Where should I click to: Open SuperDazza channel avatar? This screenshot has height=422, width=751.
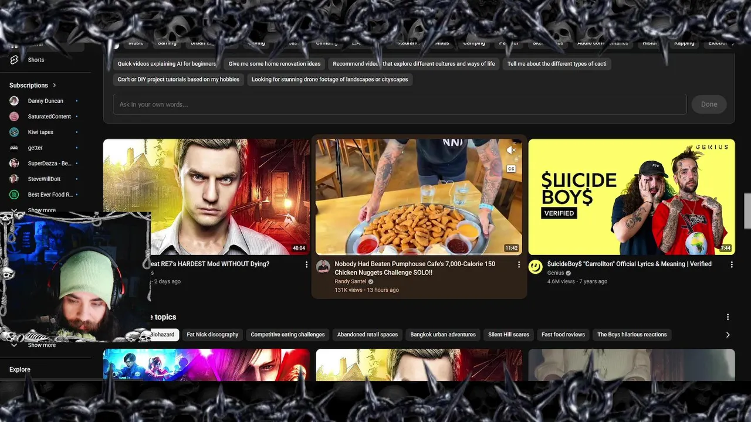[x=14, y=163]
